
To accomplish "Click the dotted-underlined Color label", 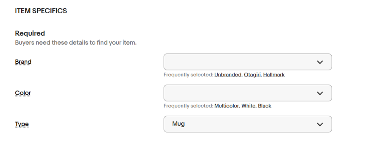I will 23,93.
